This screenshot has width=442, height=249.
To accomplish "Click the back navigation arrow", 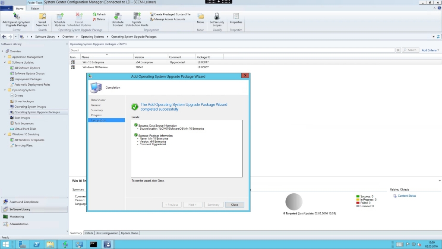I will (4, 37).
